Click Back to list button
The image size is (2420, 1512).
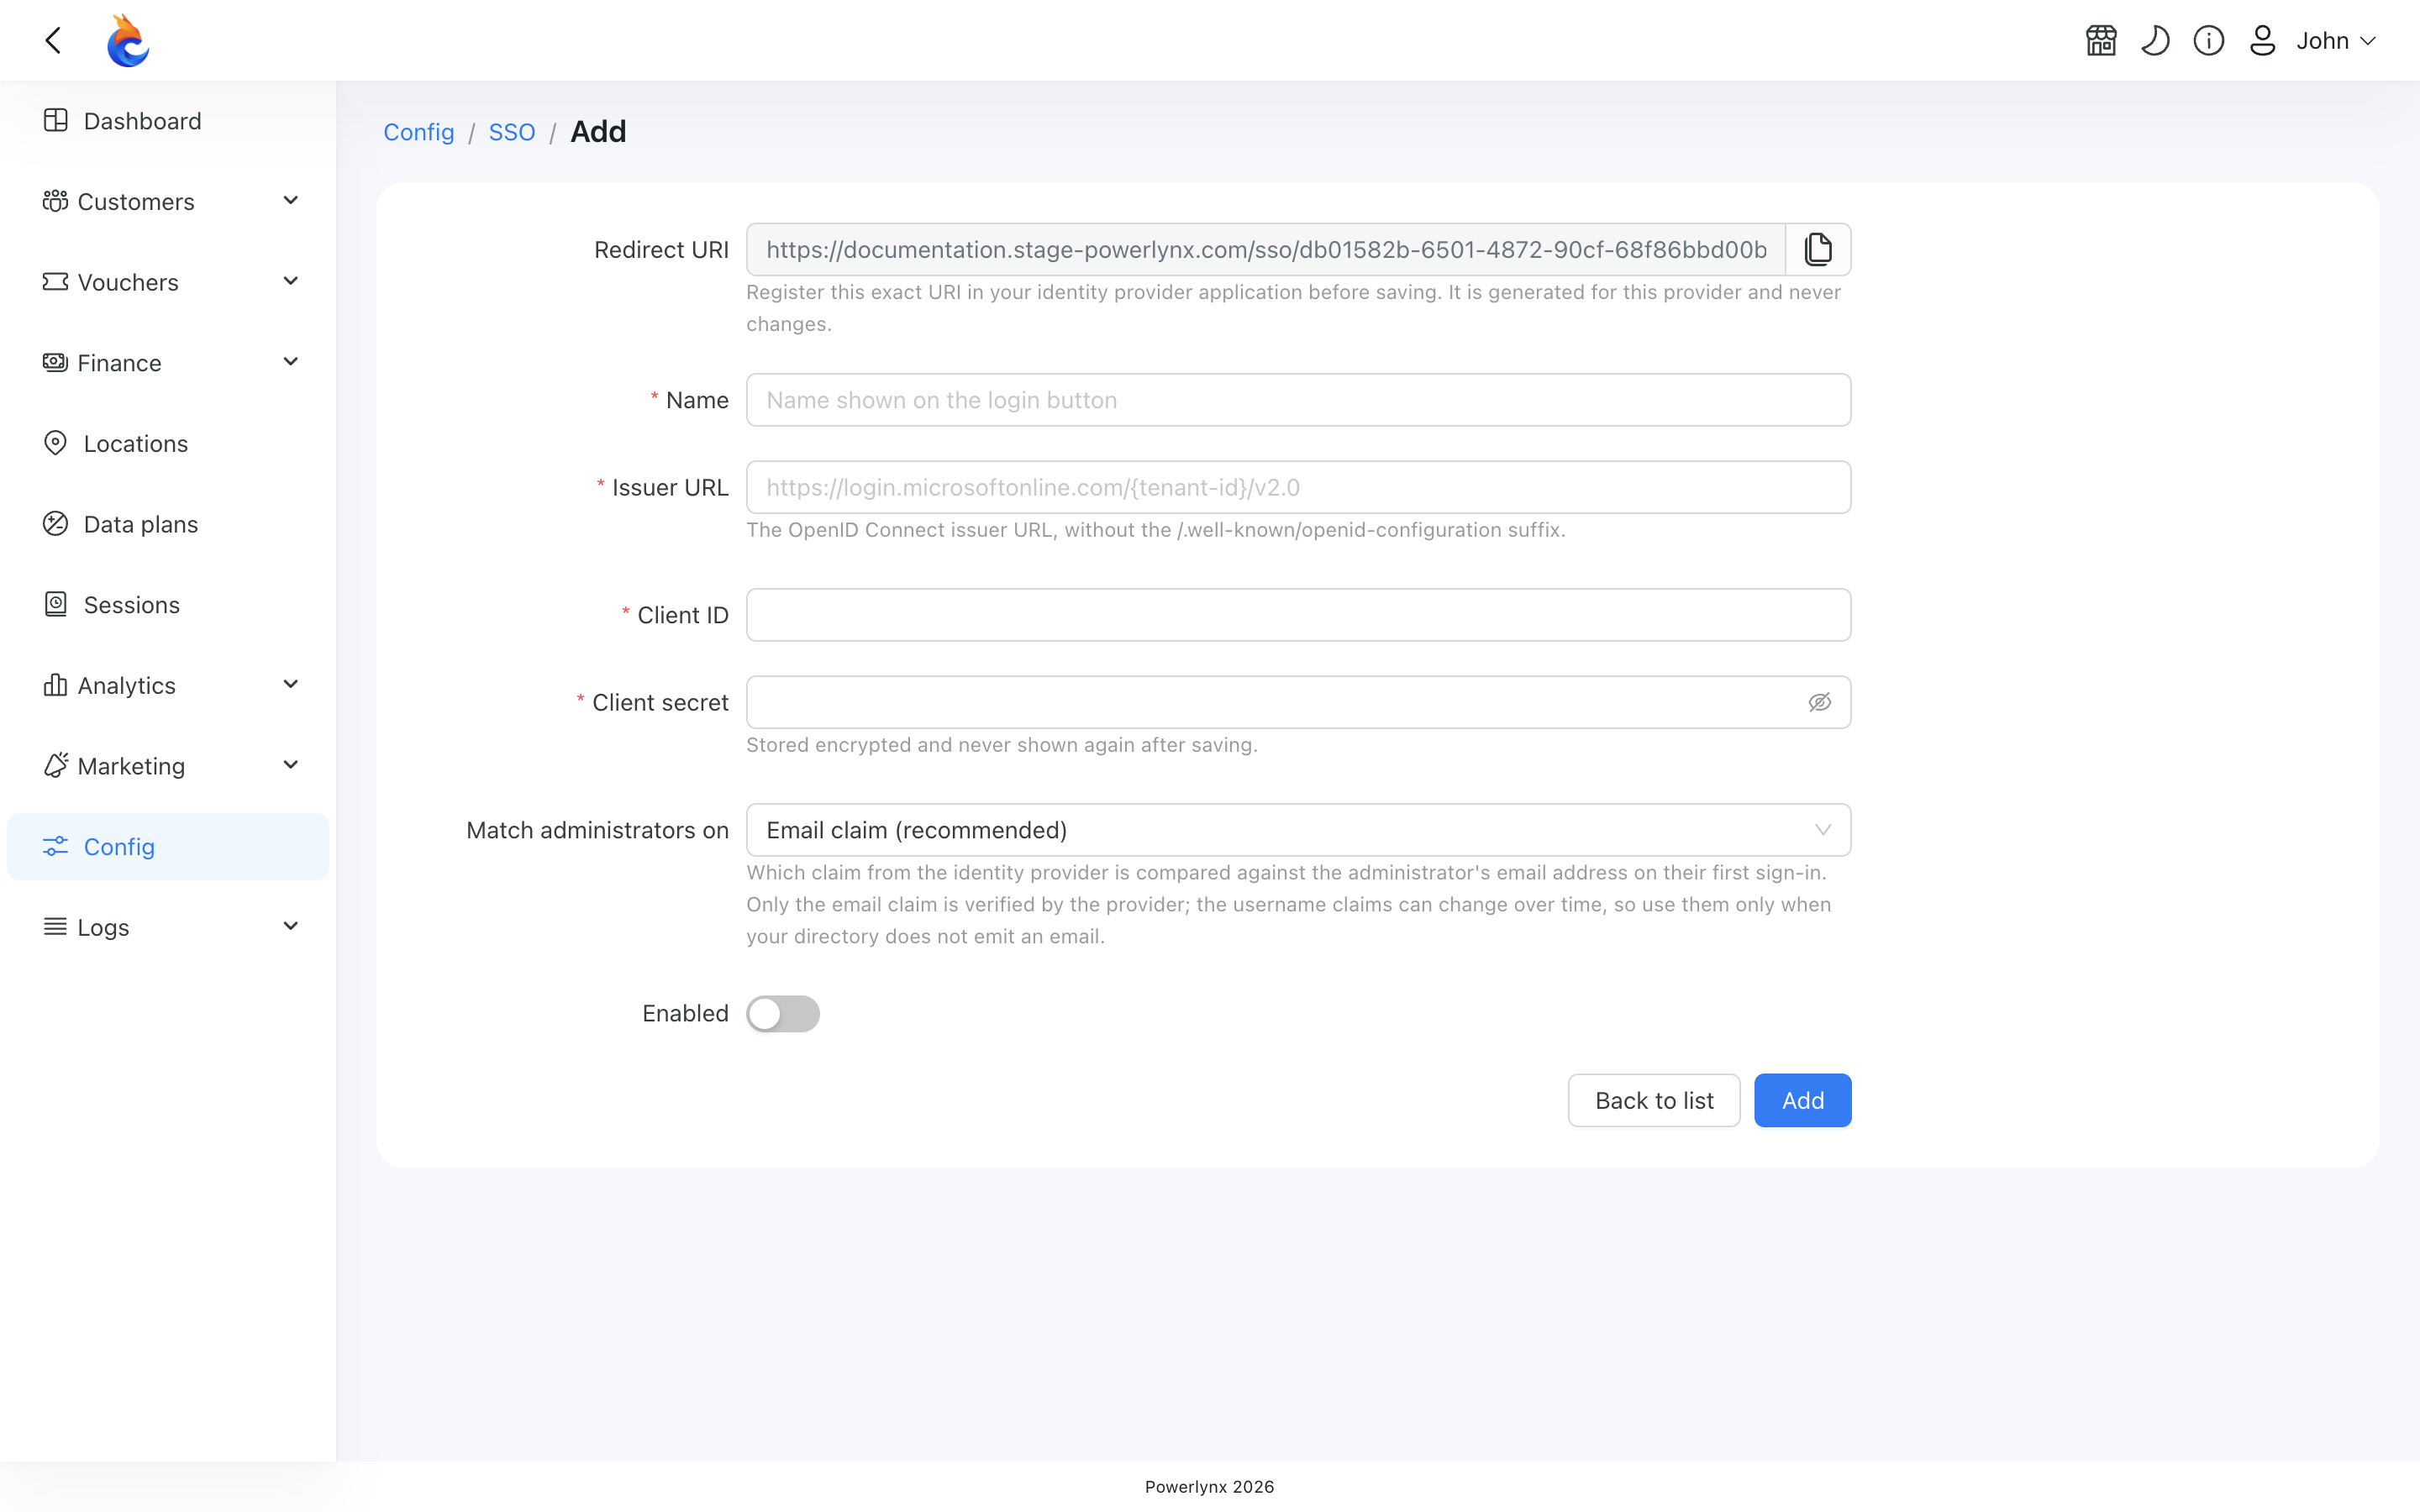point(1654,1100)
